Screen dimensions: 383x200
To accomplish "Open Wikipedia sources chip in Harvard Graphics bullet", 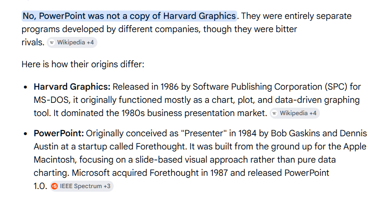I will click(x=295, y=113).
